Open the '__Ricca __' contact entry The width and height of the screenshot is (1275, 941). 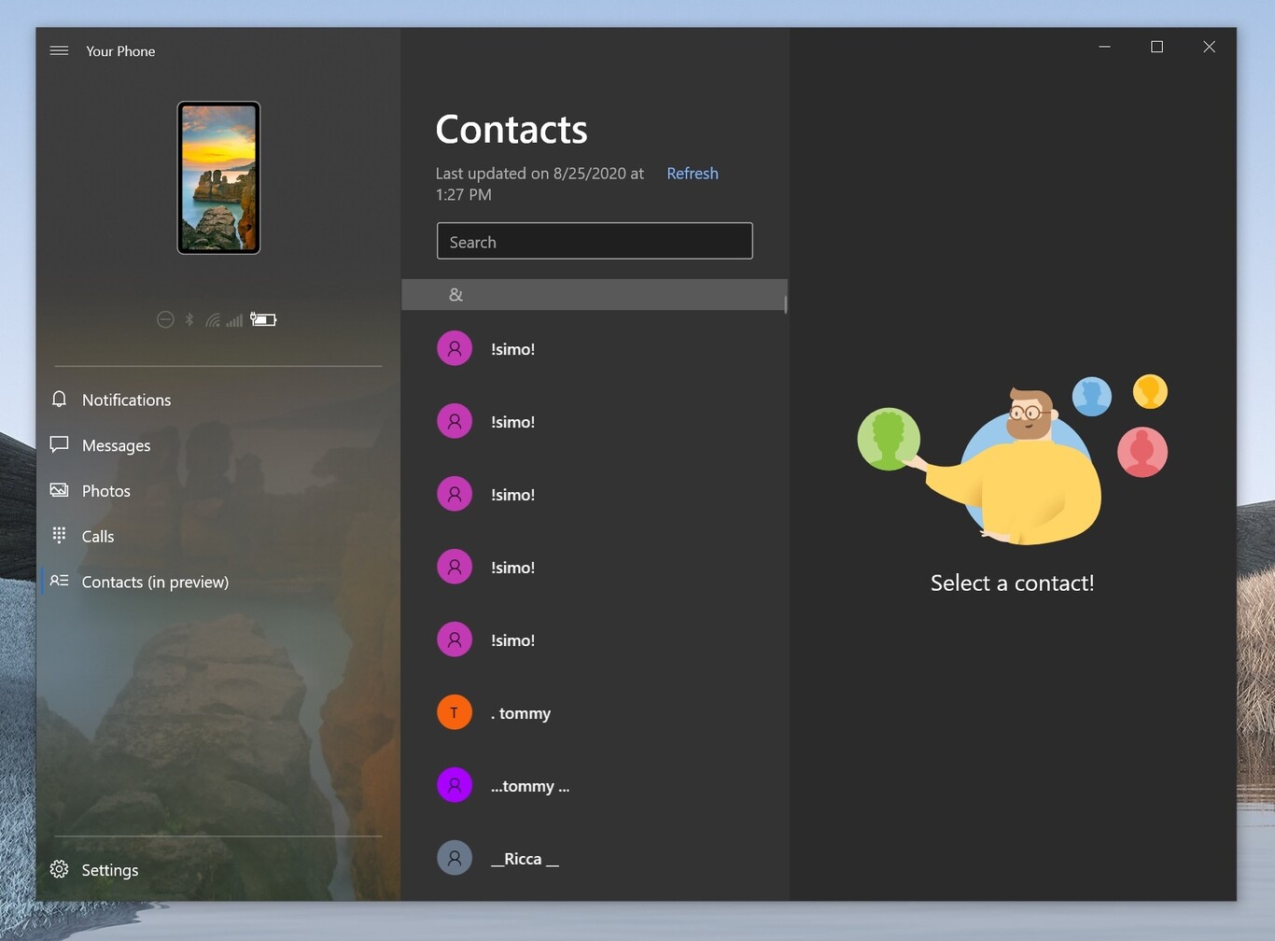click(x=525, y=858)
